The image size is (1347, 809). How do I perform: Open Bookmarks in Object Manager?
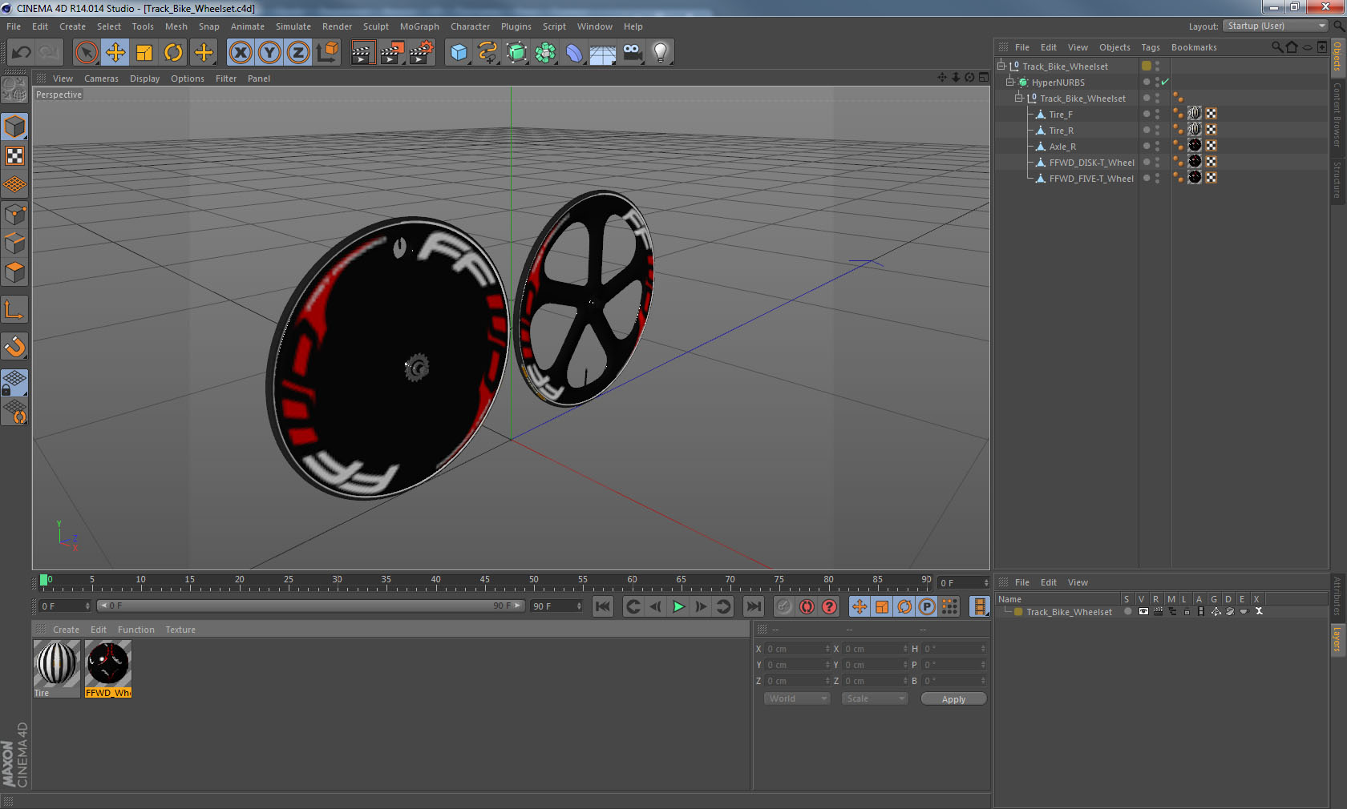click(x=1194, y=47)
